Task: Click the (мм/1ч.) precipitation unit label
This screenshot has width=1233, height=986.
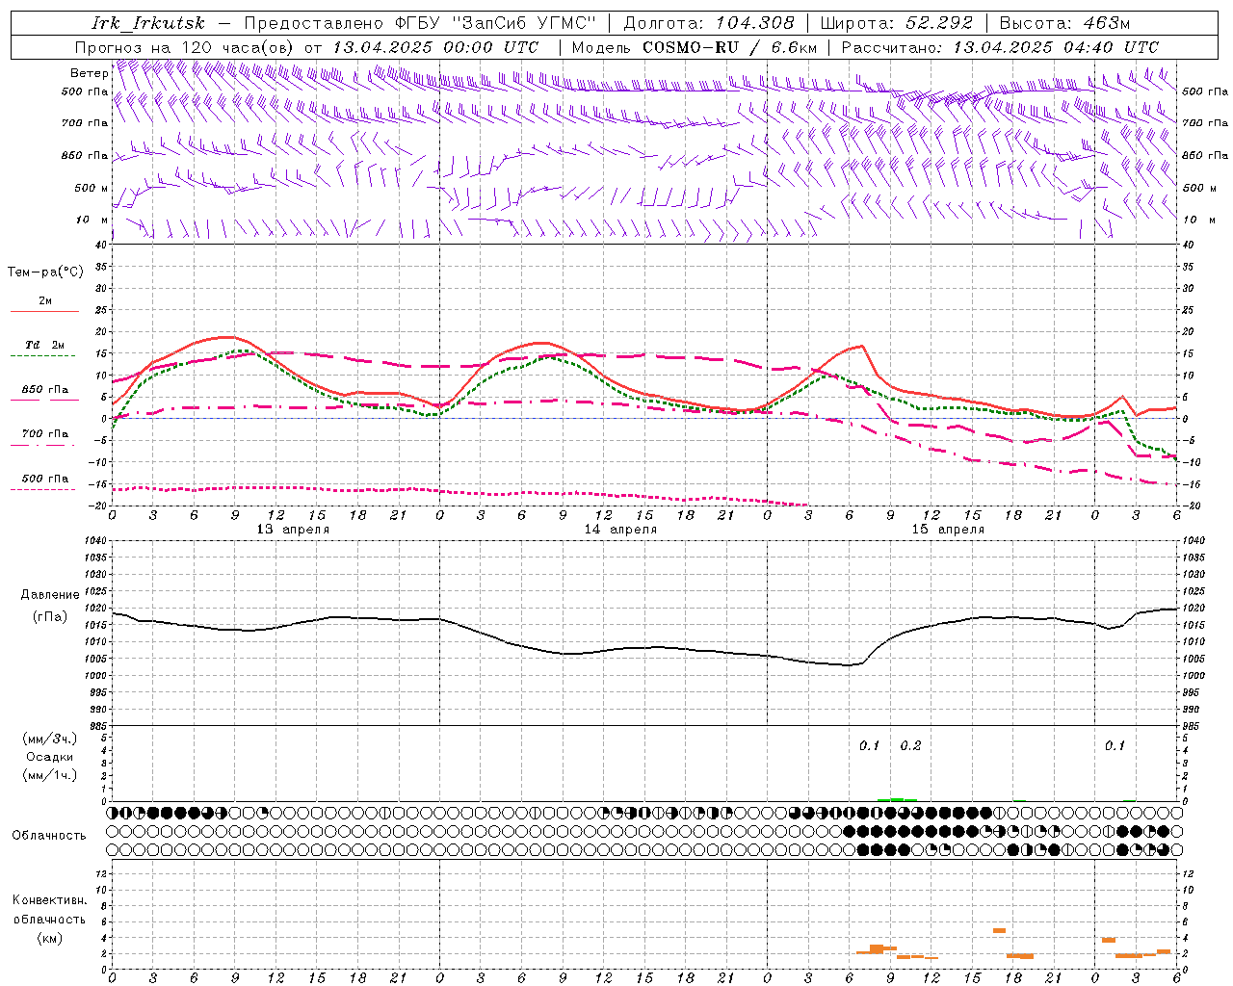Action: click(x=50, y=775)
